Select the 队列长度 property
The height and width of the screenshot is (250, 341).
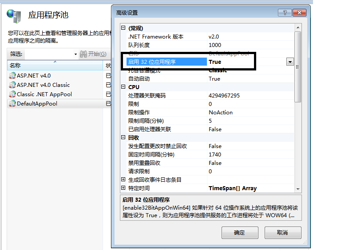[x=139, y=45]
